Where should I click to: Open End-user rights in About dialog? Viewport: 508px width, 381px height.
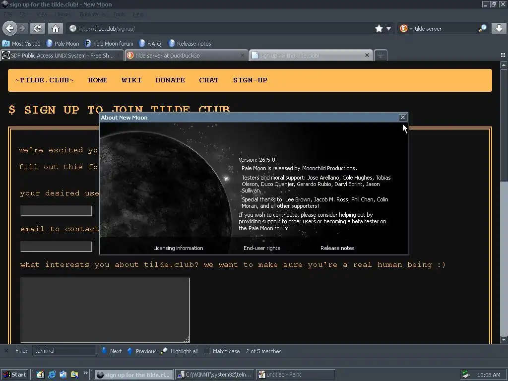262,248
